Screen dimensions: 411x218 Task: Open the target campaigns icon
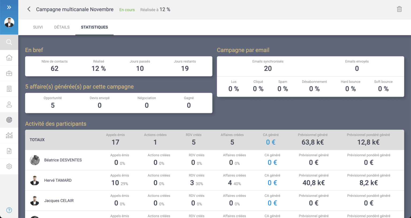pyautogui.click(x=9, y=120)
